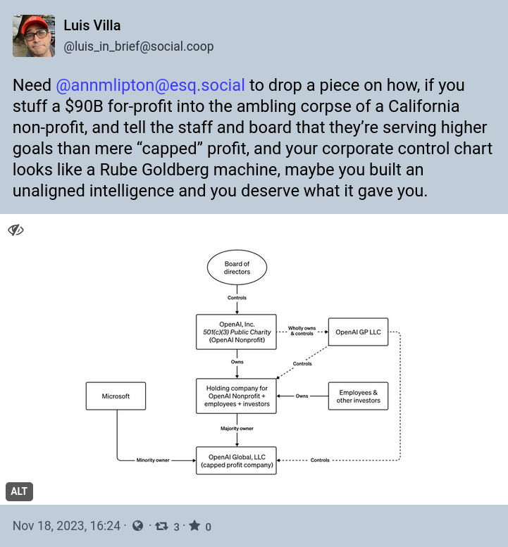Open the @luis_in_brief@social.coop handle
508x547 pixels.
[139, 46]
